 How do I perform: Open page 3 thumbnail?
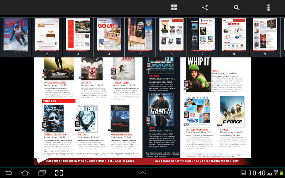point(78,35)
